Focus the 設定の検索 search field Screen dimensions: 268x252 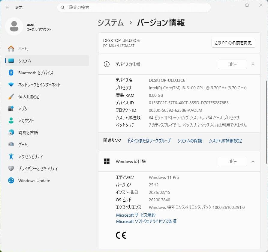(134, 7)
